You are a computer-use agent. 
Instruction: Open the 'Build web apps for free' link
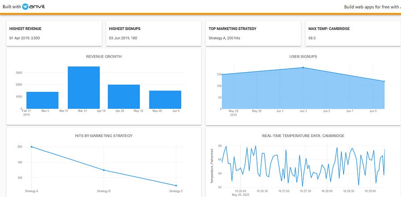(x=372, y=7)
